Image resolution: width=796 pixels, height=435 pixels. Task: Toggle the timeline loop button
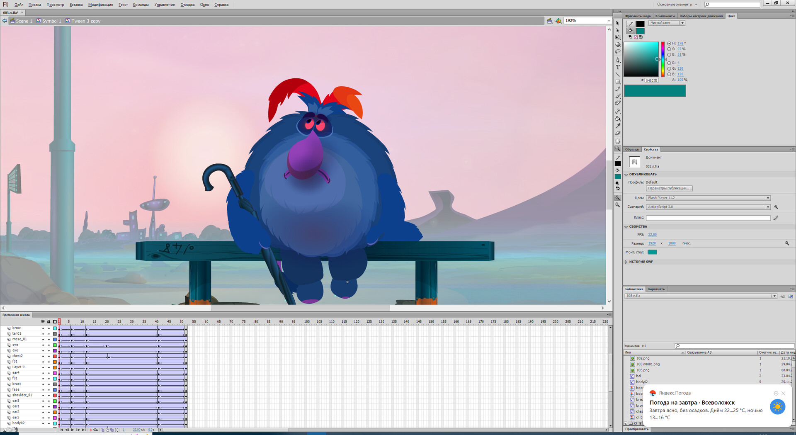(x=96, y=430)
